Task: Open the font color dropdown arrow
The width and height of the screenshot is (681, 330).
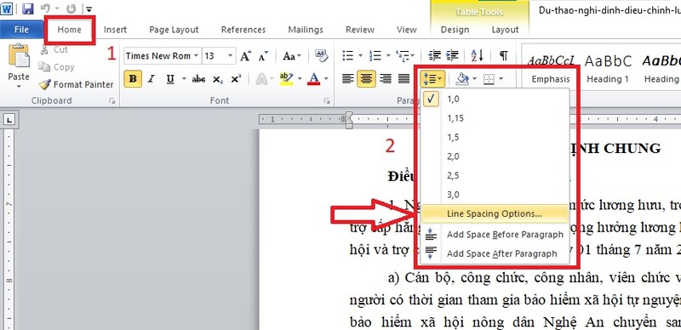Action: (x=326, y=79)
